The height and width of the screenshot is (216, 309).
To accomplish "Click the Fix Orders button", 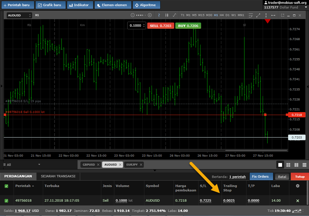I will [x=261, y=177].
